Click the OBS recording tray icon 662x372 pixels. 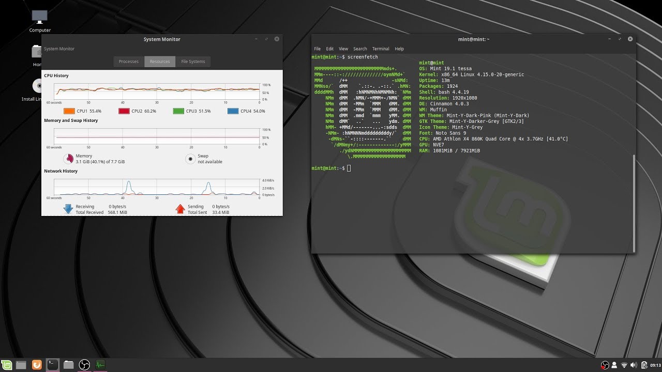click(605, 365)
